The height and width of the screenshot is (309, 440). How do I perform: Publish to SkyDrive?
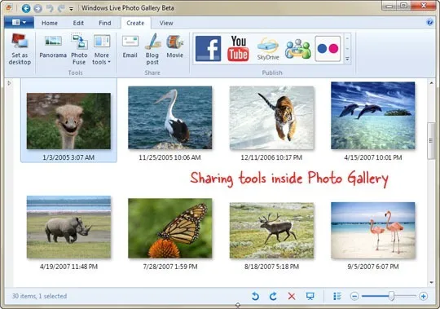pos(268,49)
